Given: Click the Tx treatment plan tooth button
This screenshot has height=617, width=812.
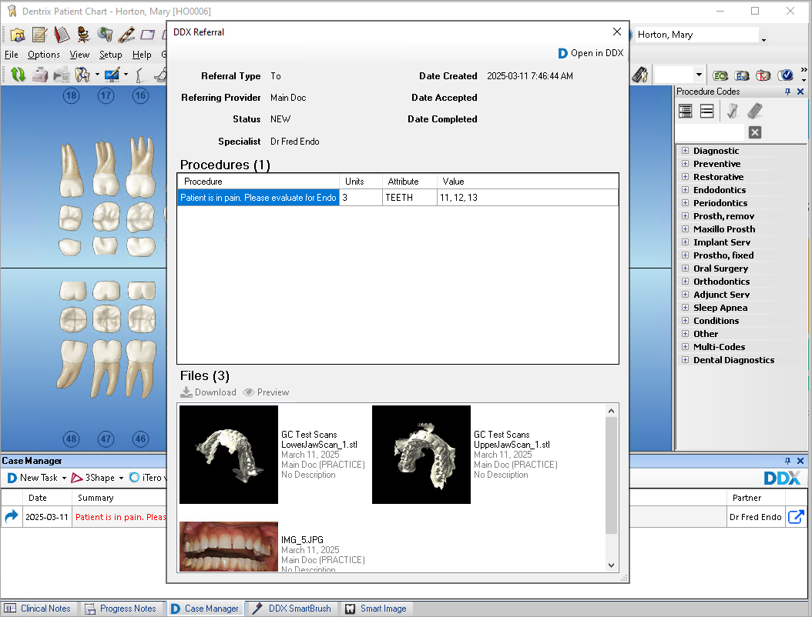Looking at the screenshot, I should [763, 75].
